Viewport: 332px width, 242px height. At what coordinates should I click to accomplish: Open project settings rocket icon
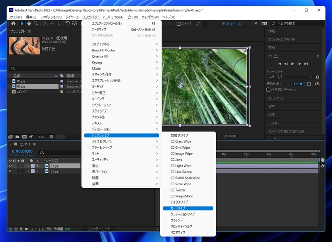pyautogui.click(x=31, y=137)
